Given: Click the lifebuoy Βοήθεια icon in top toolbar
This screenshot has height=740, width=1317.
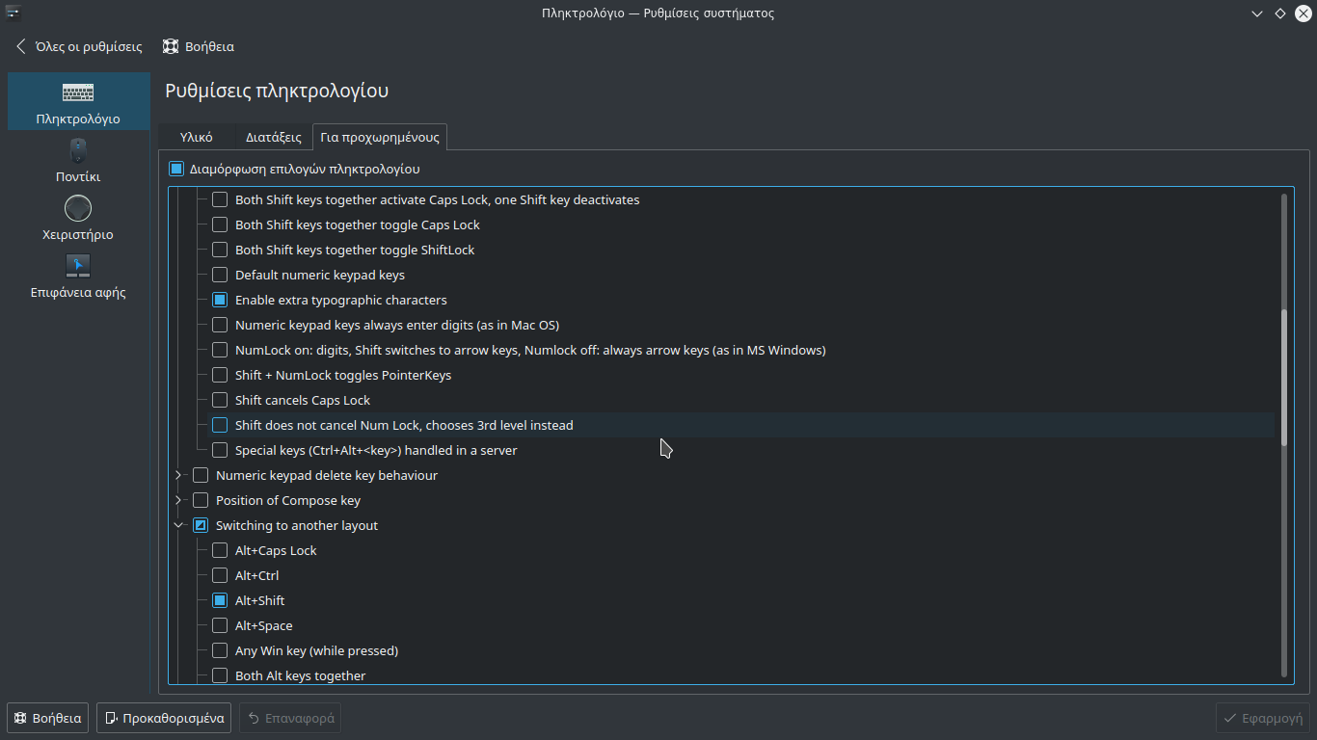Looking at the screenshot, I should (x=171, y=46).
